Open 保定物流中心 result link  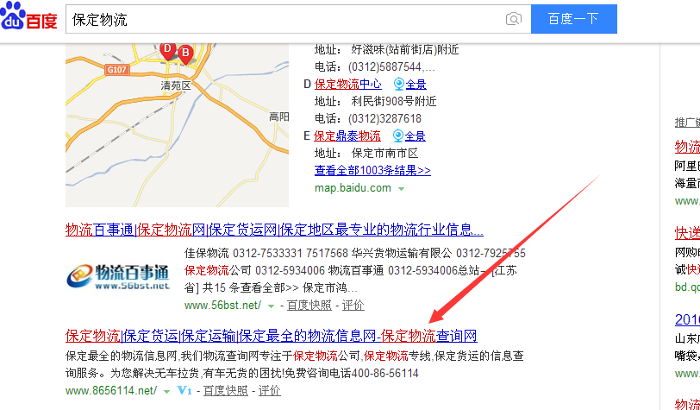click(x=347, y=84)
